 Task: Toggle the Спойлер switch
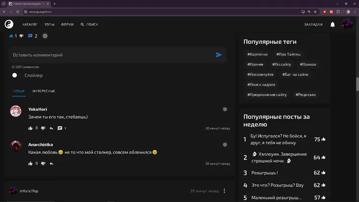coord(15,75)
